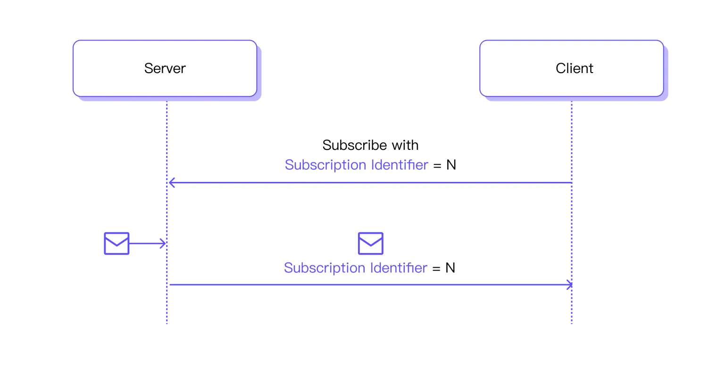Click the lower purple "Subscription Identifier" text
This screenshot has width=717, height=369.
tap(356, 268)
